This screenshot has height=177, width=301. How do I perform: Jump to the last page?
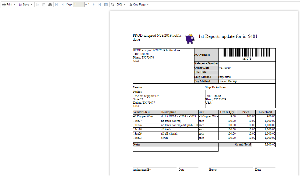pyautogui.click(x=100, y=5)
